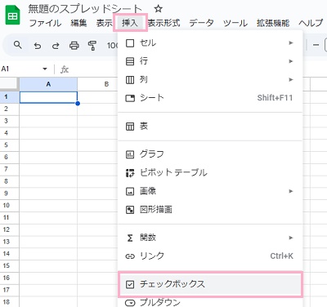327x307 pixels.
Task: Select the paint format roller icon
Action: pos(92,46)
